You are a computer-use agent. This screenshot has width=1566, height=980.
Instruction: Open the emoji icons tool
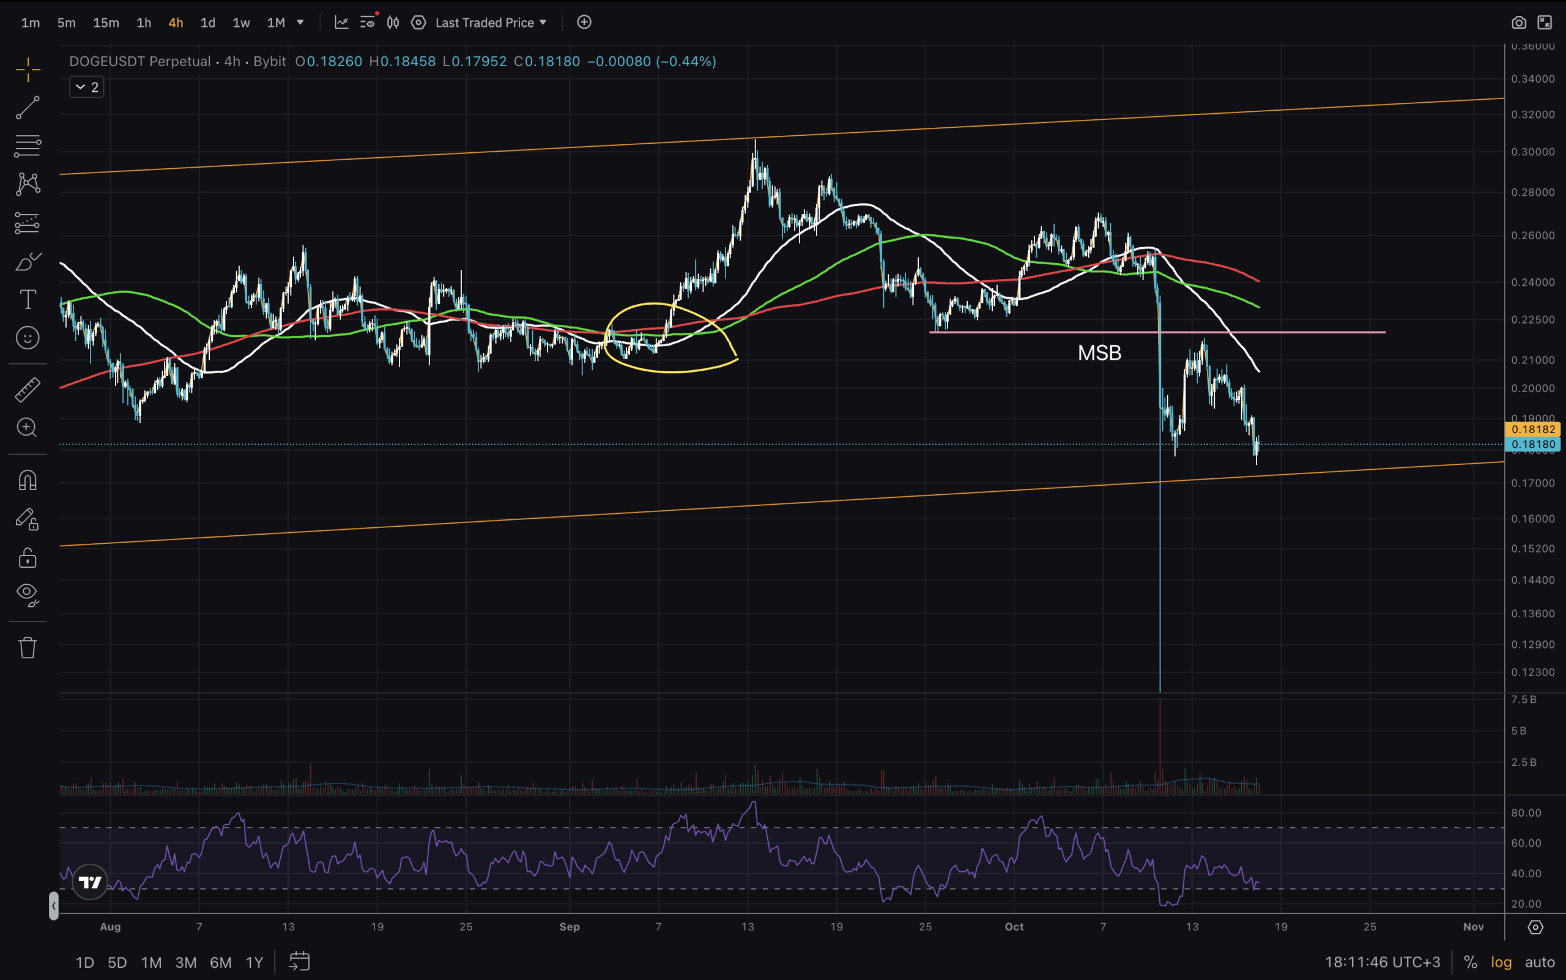[x=28, y=338]
